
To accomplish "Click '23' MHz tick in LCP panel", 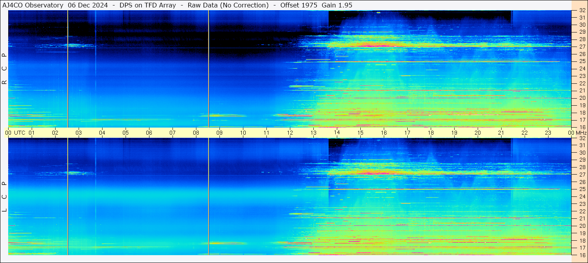I will coord(582,204).
